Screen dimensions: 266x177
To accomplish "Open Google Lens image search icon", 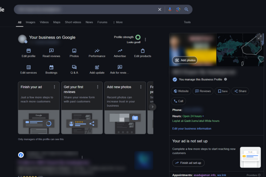I will pyautogui.click(x=178, y=9).
